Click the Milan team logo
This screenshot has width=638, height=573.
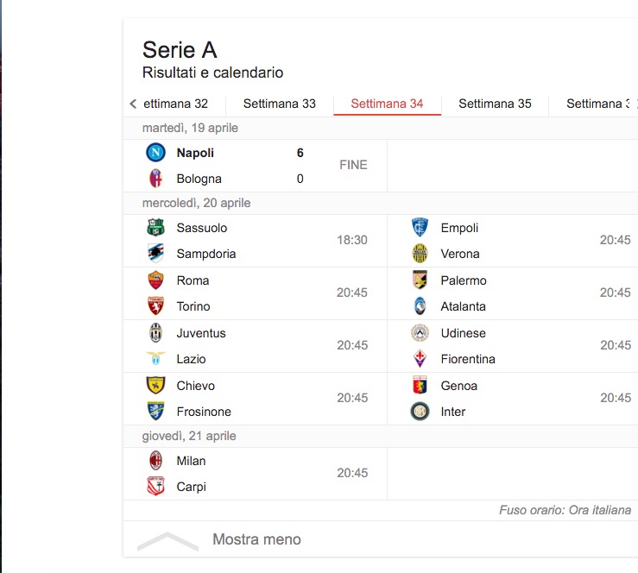click(155, 461)
